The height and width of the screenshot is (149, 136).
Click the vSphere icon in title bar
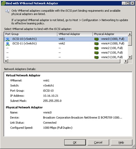coord(3,3)
